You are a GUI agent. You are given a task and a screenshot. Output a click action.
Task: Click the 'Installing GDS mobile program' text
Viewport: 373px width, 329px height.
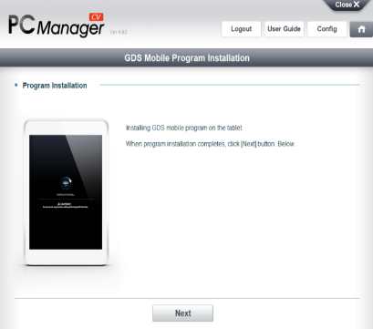(184, 128)
